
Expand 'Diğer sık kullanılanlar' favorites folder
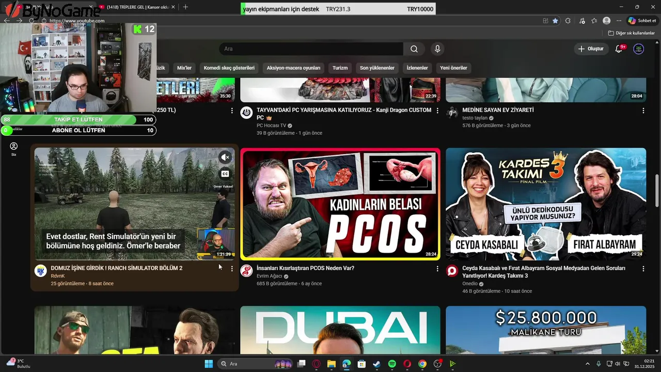(x=631, y=33)
